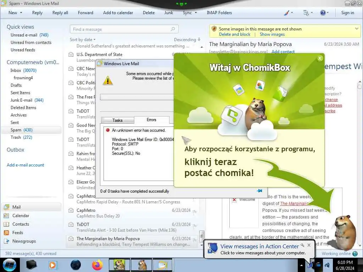
Task: Collapse the images warning bar chevron
Action: pos(357,29)
